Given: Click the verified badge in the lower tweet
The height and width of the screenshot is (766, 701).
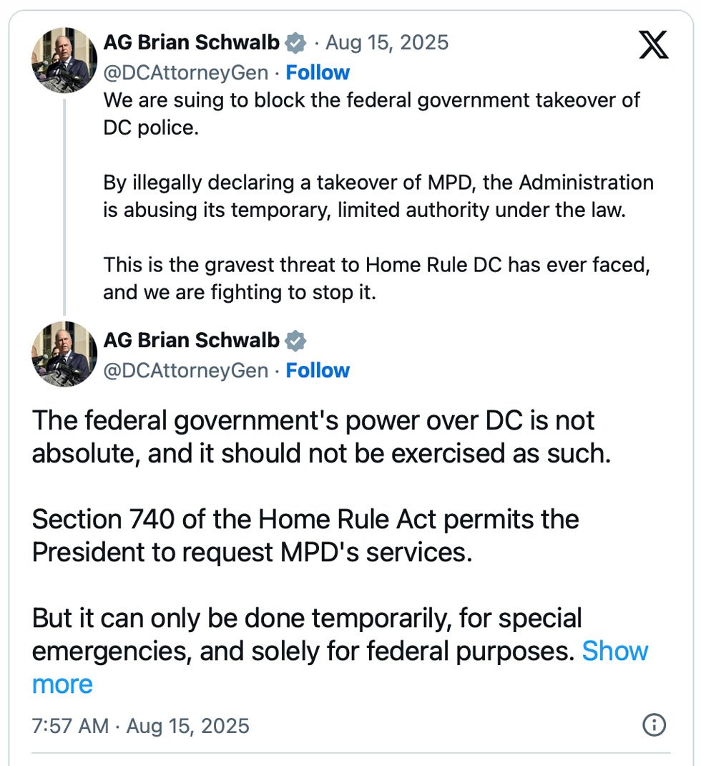Looking at the screenshot, I should coord(295,341).
